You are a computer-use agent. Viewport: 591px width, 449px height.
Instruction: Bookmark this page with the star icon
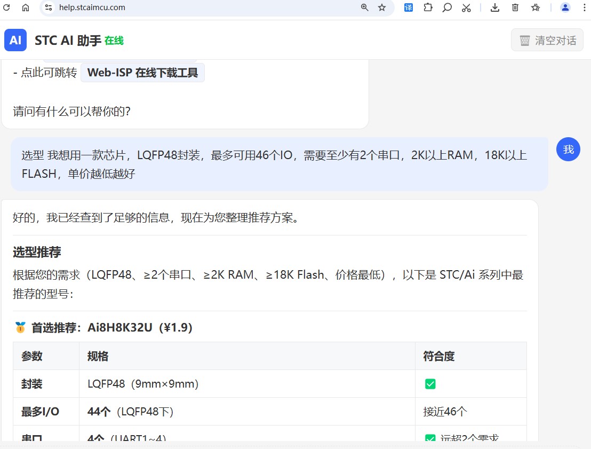[382, 7]
